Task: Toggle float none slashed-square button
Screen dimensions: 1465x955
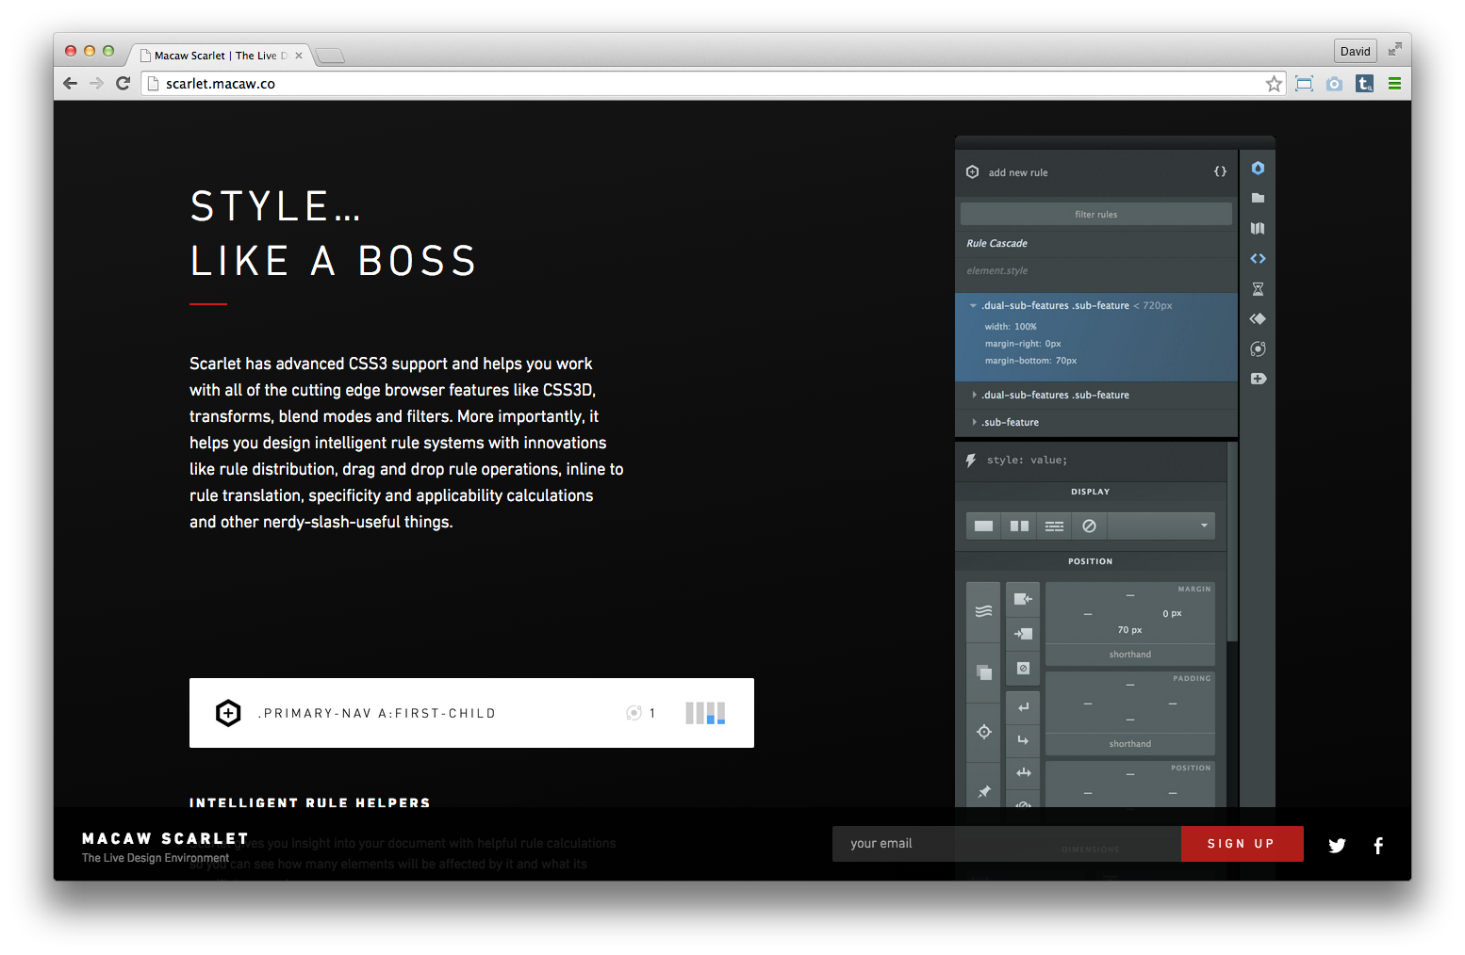Action: click(x=1023, y=668)
